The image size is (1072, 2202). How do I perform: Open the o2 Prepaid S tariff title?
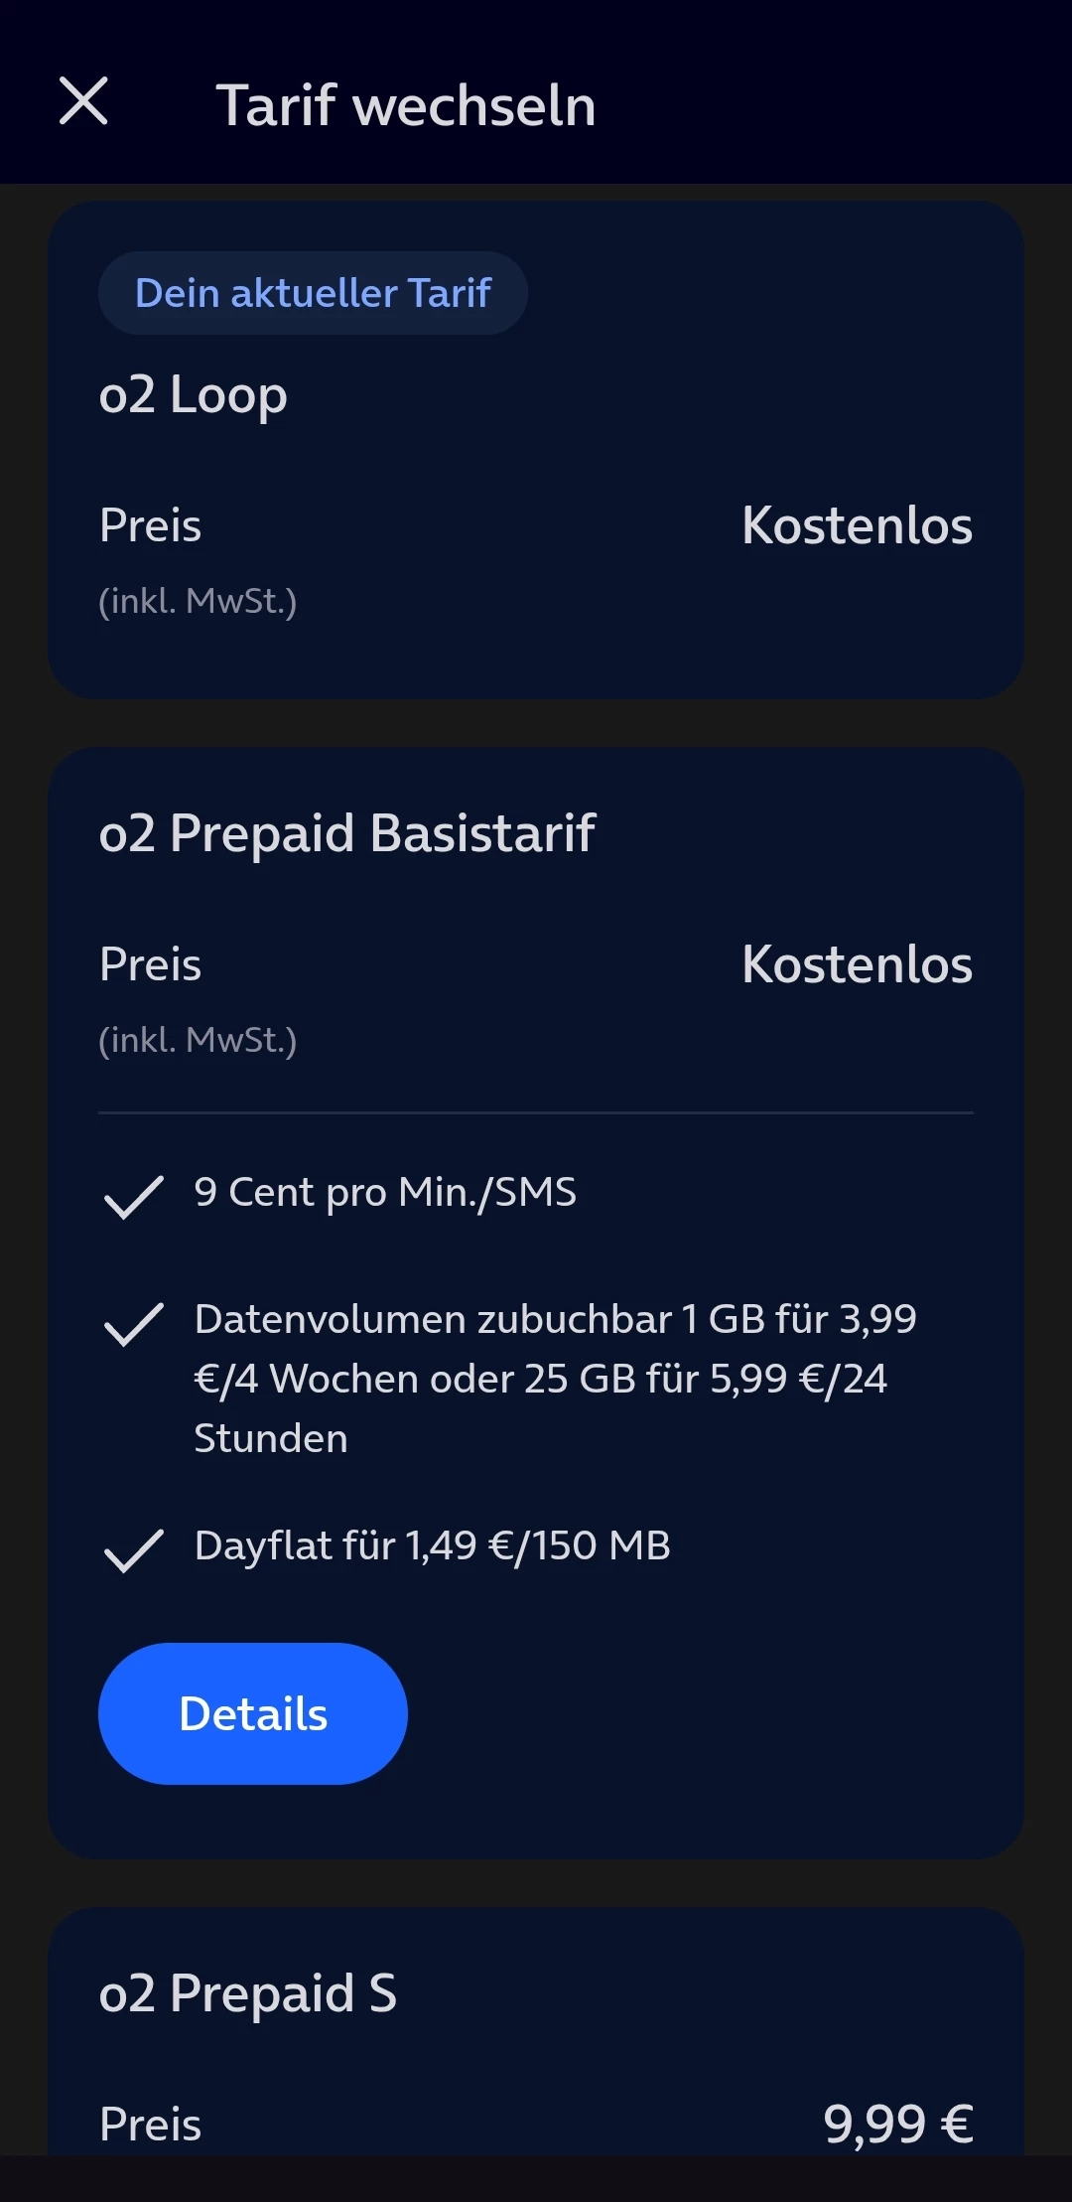point(248,1992)
